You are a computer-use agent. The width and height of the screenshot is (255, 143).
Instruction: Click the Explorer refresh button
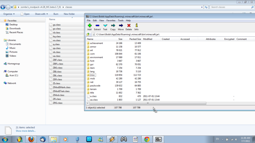[206, 7]
